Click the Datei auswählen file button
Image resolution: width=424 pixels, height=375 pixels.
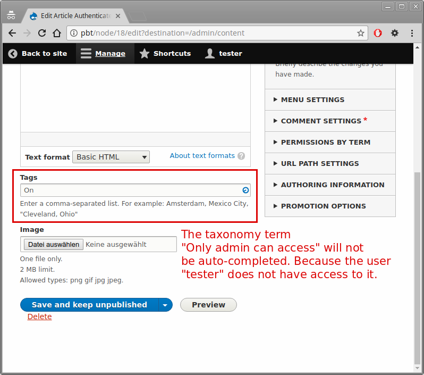[53, 244]
